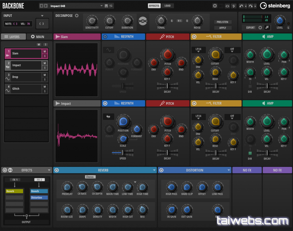The width and height of the screenshot is (293, 231).
Task: Open the Impact 048 preset dropdown
Action: (x=101, y=6)
